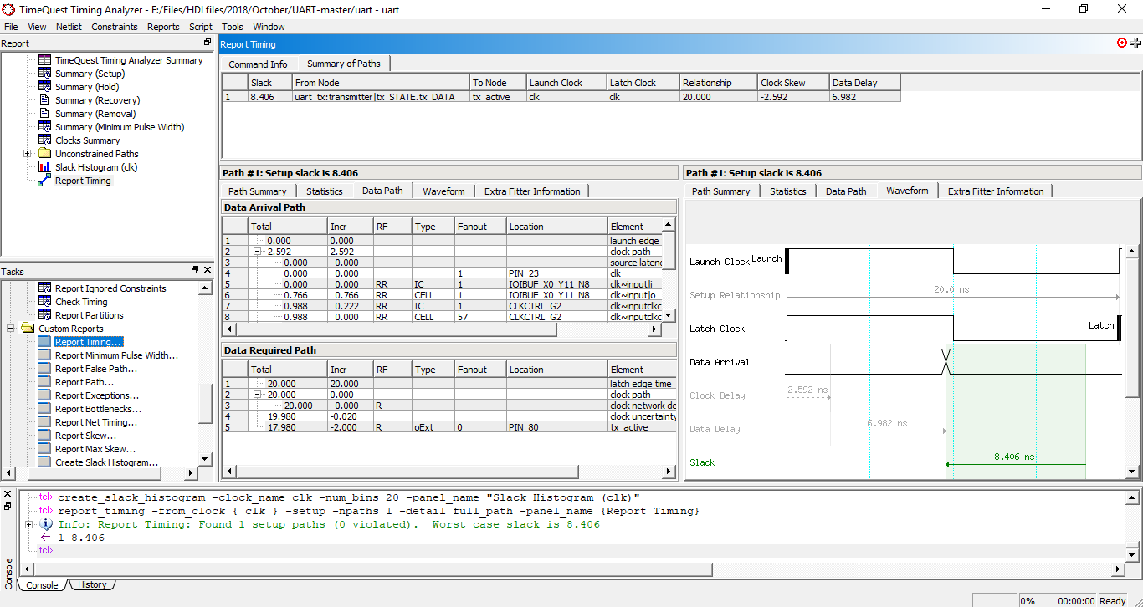Sort by Clock Skew column header
1143x607 pixels.
click(x=793, y=83)
